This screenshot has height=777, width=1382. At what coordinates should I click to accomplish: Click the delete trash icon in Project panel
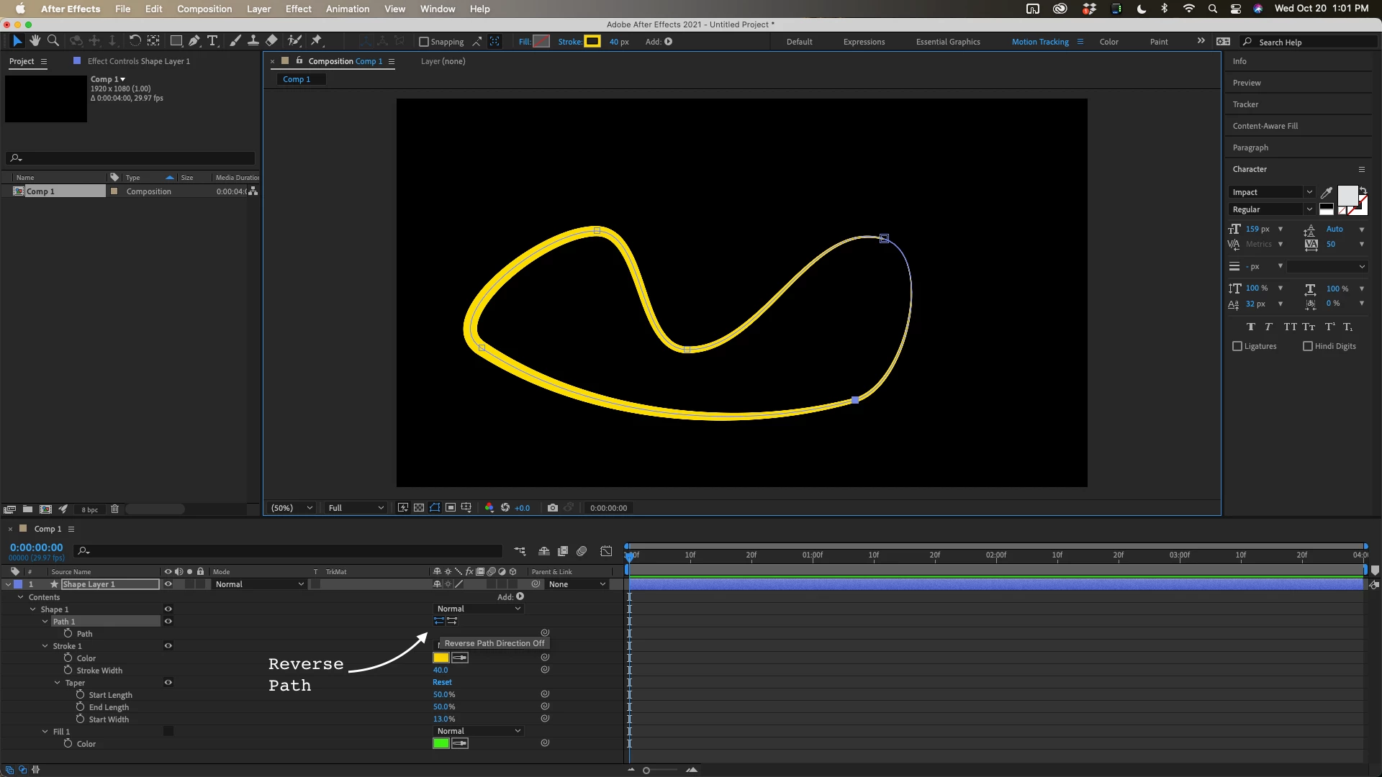point(114,509)
